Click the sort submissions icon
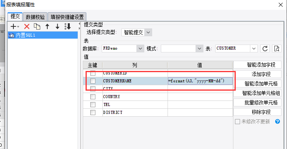 point(68,26)
